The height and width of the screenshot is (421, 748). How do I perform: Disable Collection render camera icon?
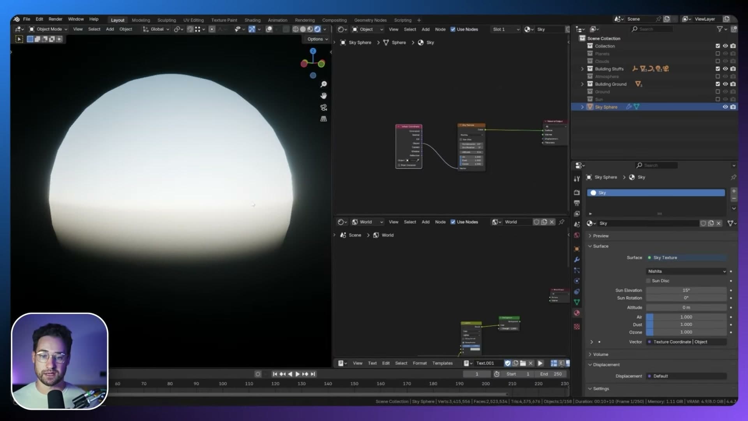[733, 46]
